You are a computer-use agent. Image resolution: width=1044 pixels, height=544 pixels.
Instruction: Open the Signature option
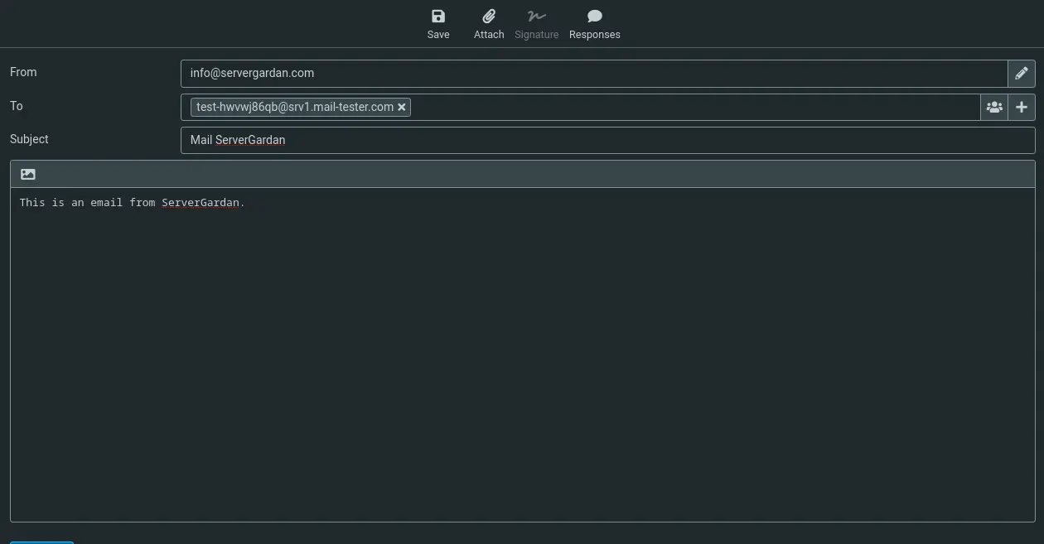[536, 24]
